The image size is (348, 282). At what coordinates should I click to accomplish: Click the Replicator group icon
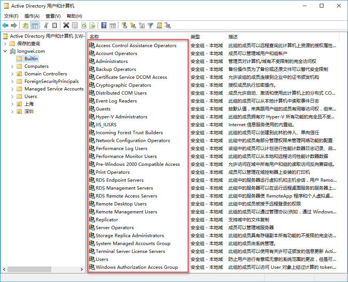pos(92,219)
